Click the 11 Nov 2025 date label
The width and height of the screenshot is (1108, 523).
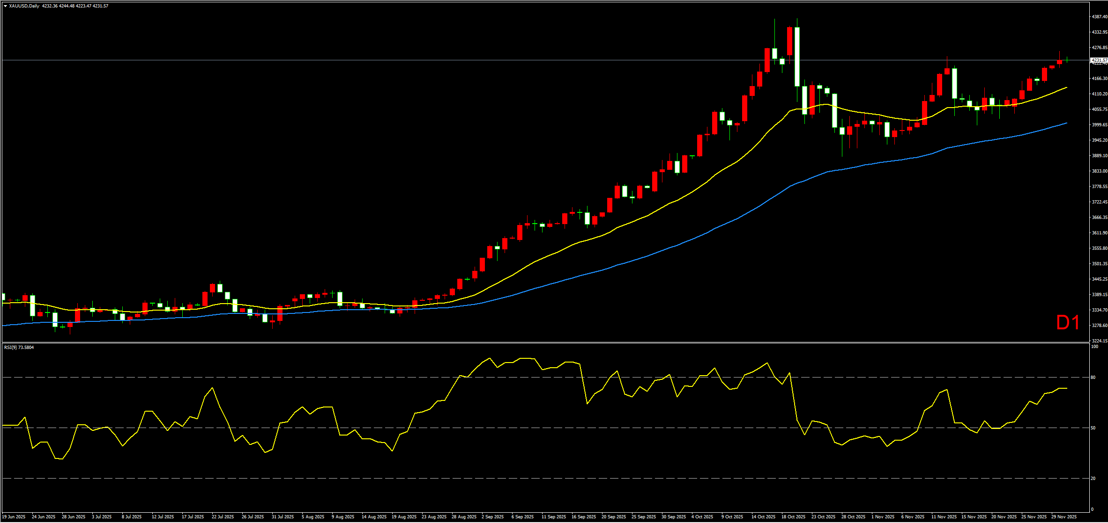(x=944, y=517)
